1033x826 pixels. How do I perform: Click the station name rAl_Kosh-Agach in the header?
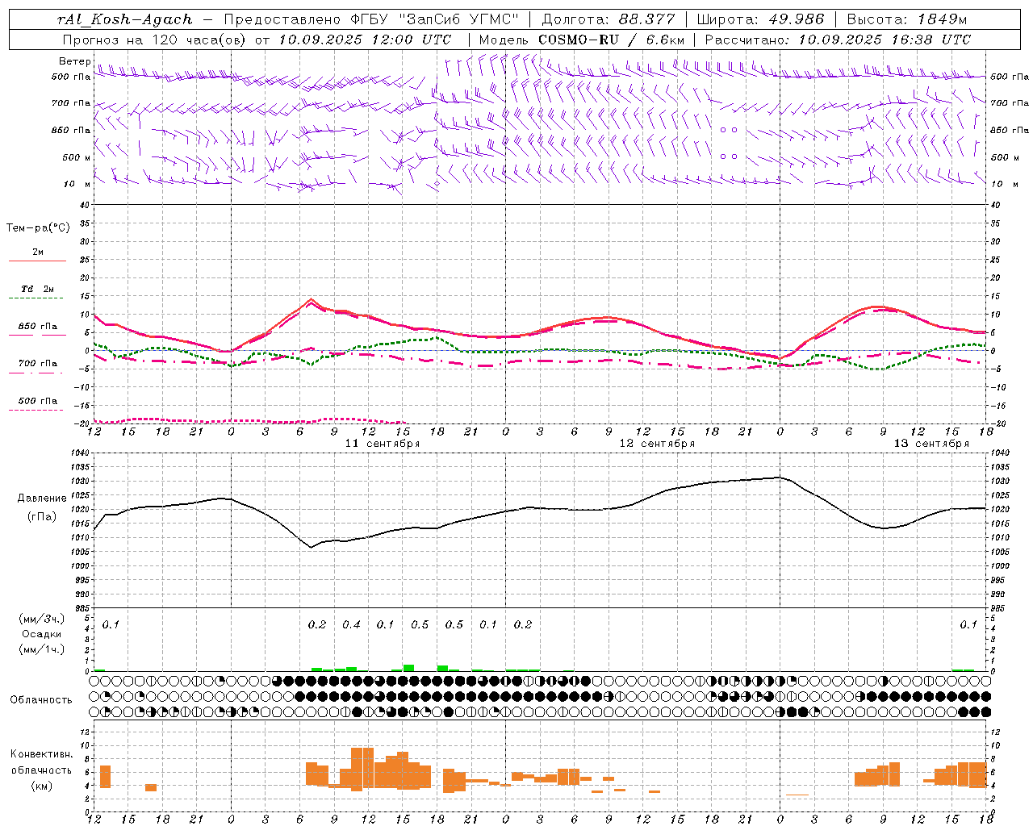point(125,19)
